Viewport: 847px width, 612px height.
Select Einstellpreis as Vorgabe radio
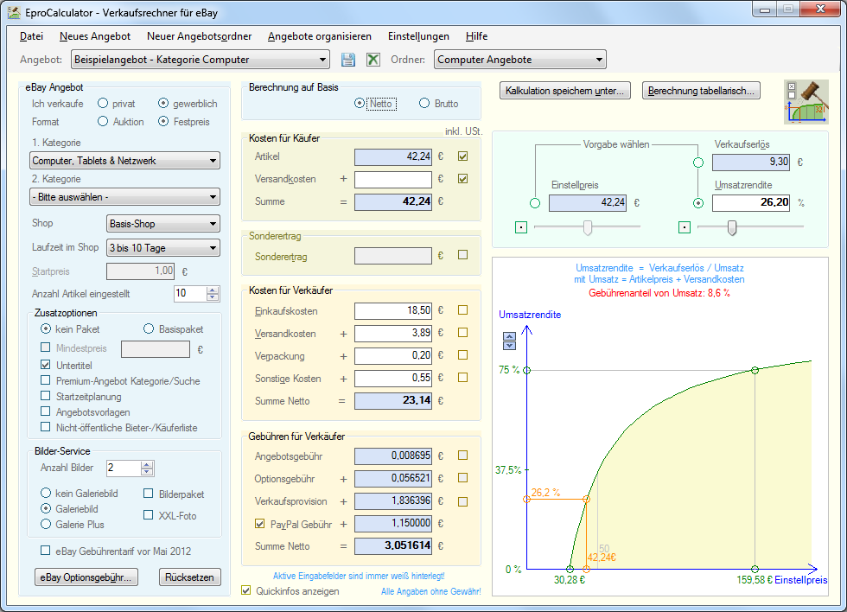[535, 203]
